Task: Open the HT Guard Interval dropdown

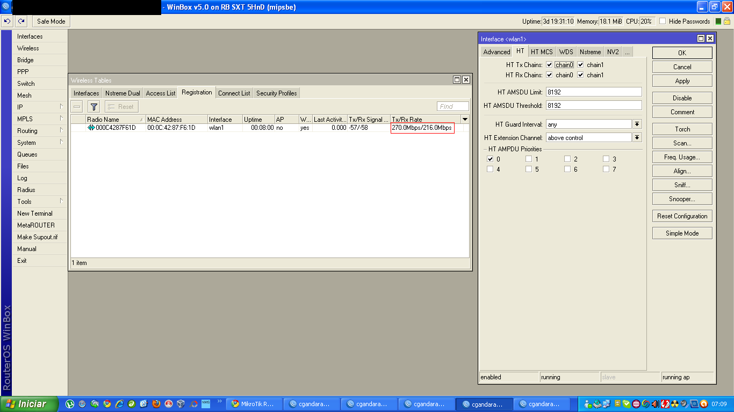Action: point(637,124)
